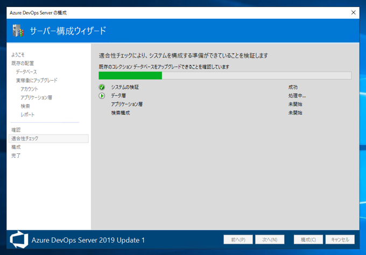Click the データ層 check row label
This screenshot has width=366, height=255.
click(x=118, y=96)
